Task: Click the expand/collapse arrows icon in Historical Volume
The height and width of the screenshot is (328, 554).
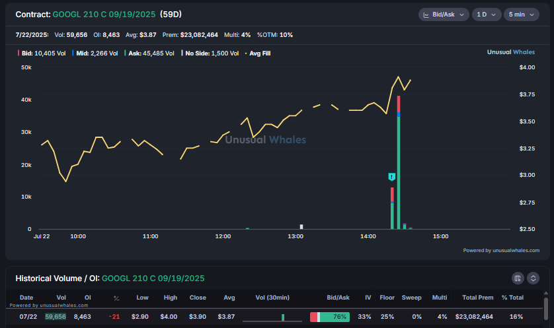Action: 533,279
